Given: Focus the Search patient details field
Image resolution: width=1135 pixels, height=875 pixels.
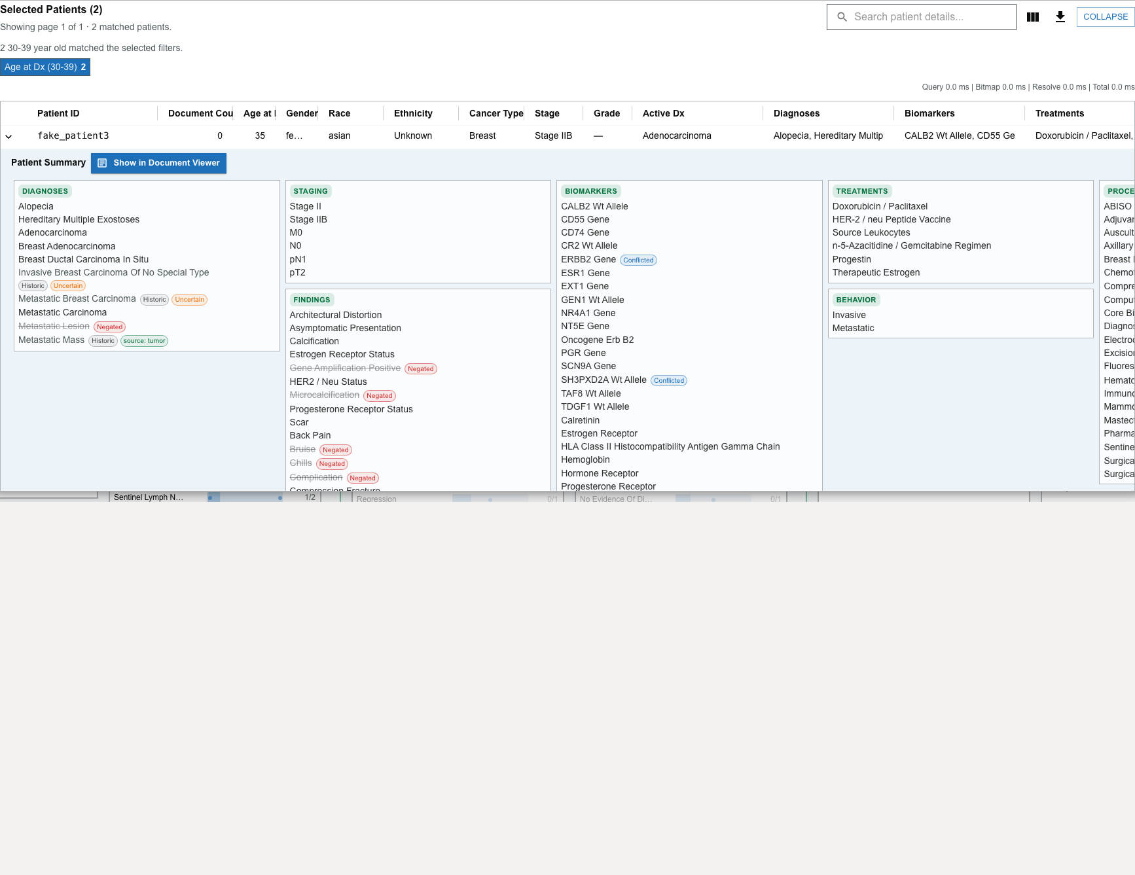Looking at the screenshot, I should [x=921, y=17].
